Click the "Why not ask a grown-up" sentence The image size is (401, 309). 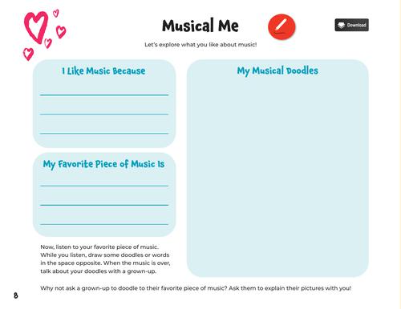[x=196, y=288]
